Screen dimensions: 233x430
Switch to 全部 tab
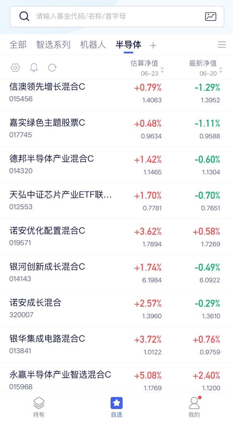coord(18,45)
